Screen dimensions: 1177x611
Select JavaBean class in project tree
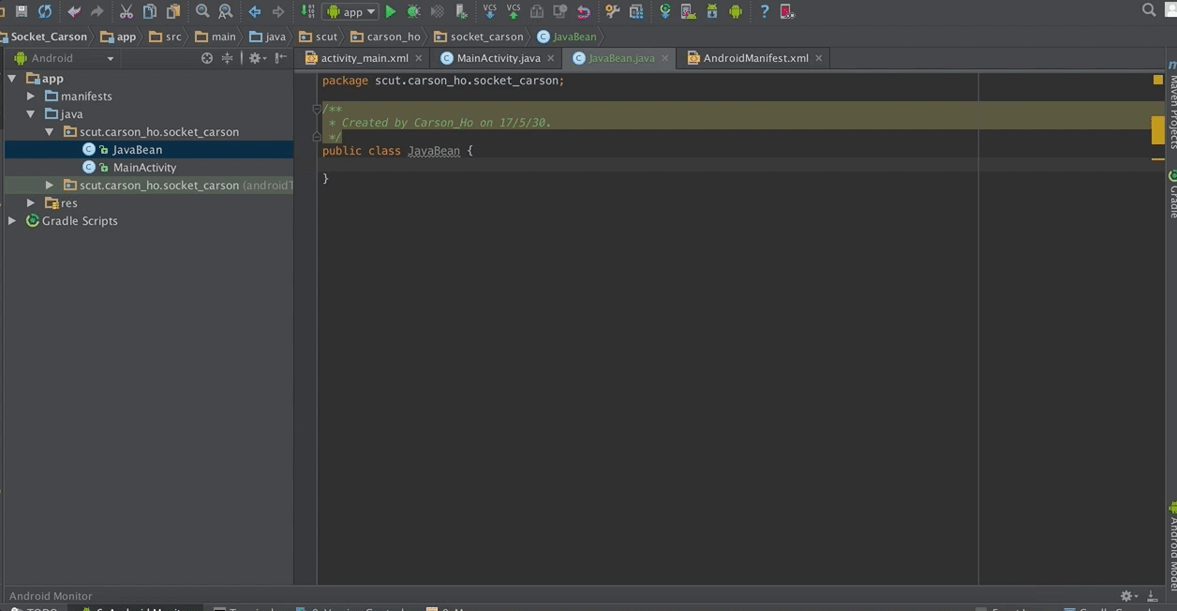point(137,150)
